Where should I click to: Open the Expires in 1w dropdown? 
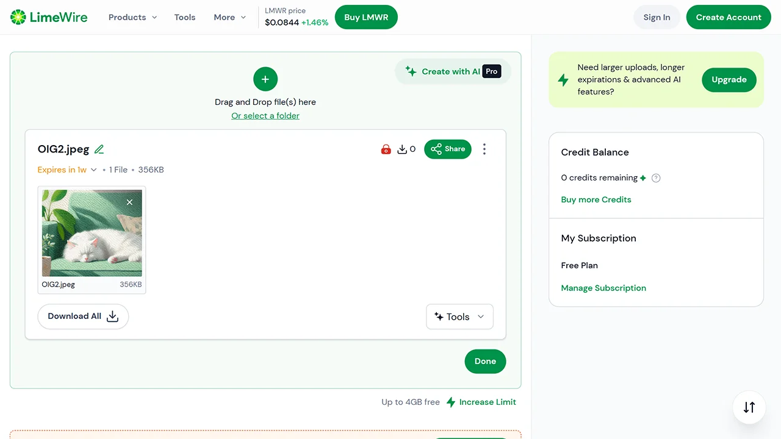pyautogui.click(x=67, y=170)
